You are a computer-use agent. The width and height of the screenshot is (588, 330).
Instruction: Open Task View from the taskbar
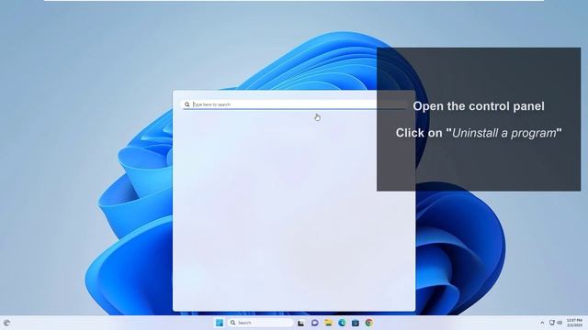(x=300, y=323)
